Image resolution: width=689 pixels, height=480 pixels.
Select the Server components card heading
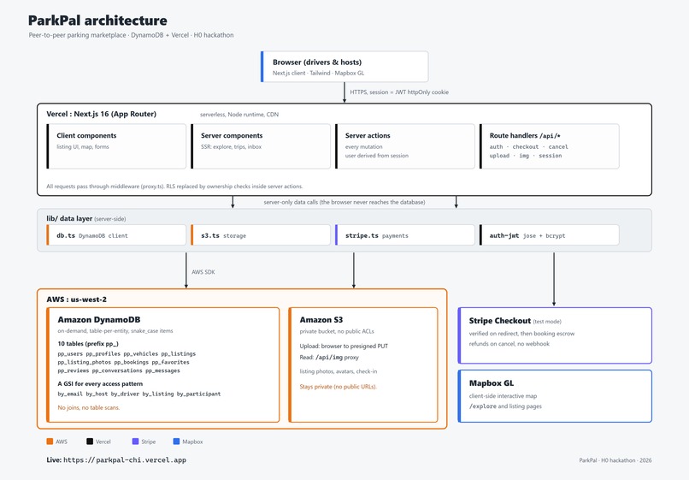coord(232,135)
